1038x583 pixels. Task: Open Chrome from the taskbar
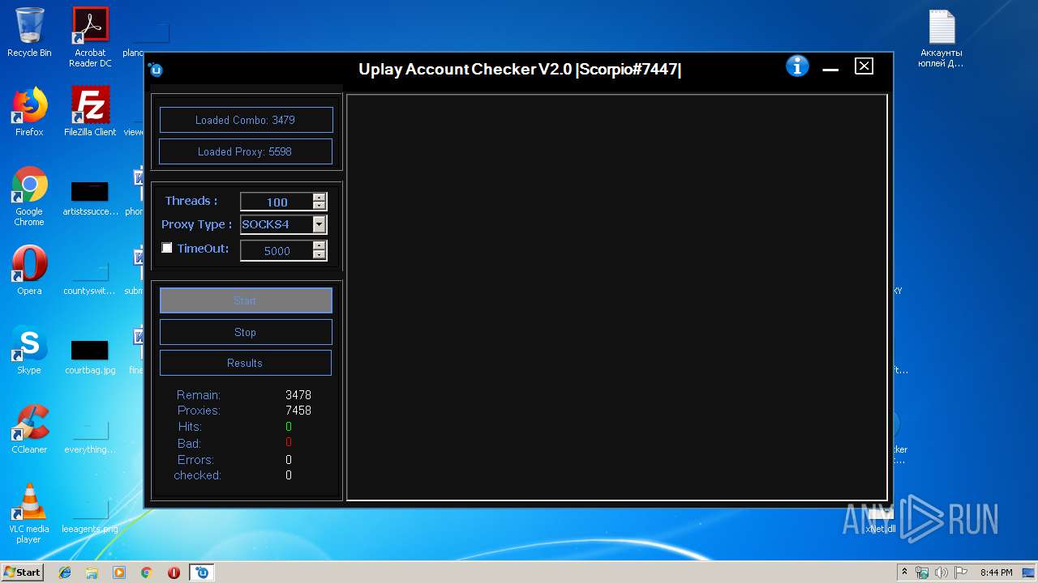click(x=147, y=572)
